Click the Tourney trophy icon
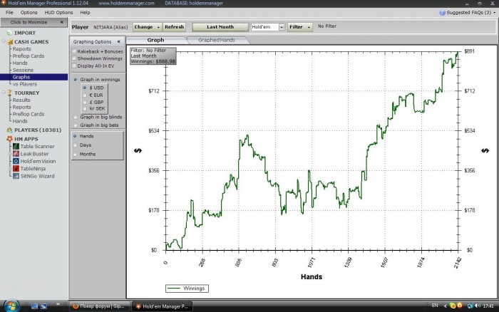Viewport: 499px width, 312px height. click(x=9, y=93)
